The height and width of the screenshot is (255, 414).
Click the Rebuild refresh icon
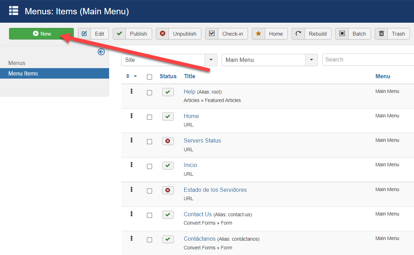[x=298, y=34]
